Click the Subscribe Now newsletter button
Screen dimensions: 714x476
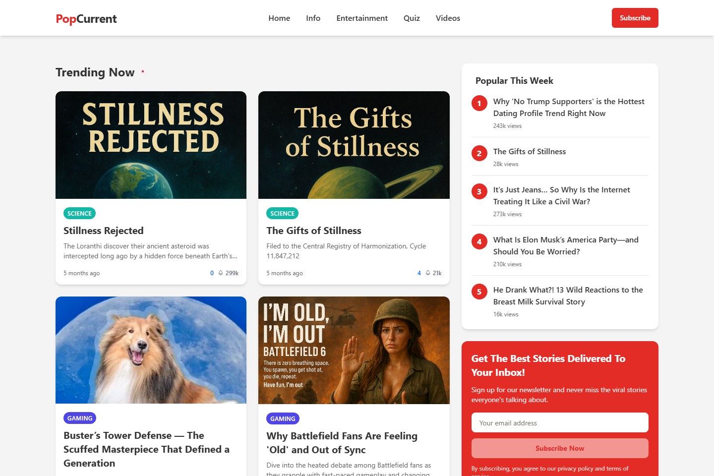560,448
